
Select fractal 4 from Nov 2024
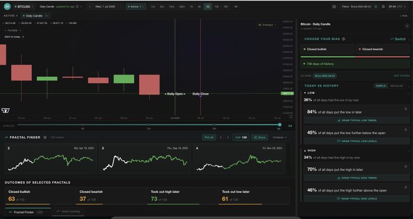(239, 158)
